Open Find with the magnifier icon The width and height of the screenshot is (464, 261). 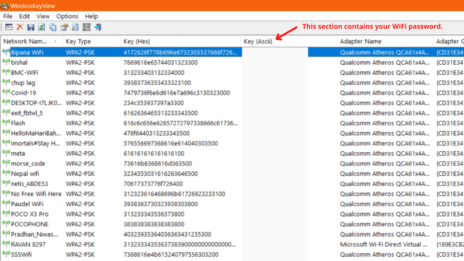pyautogui.click(x=75, y=27)
